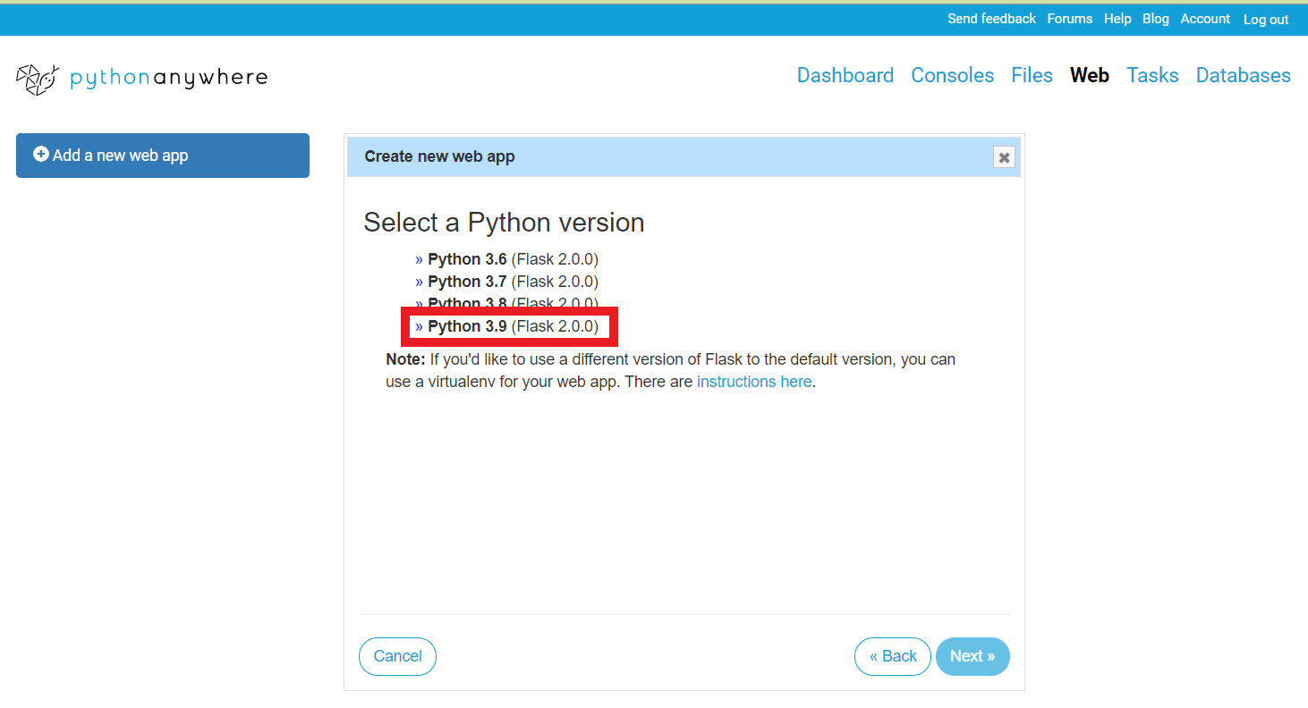Open the Files section
The image size is (1308, 708).
click(x=1032, y=75)
